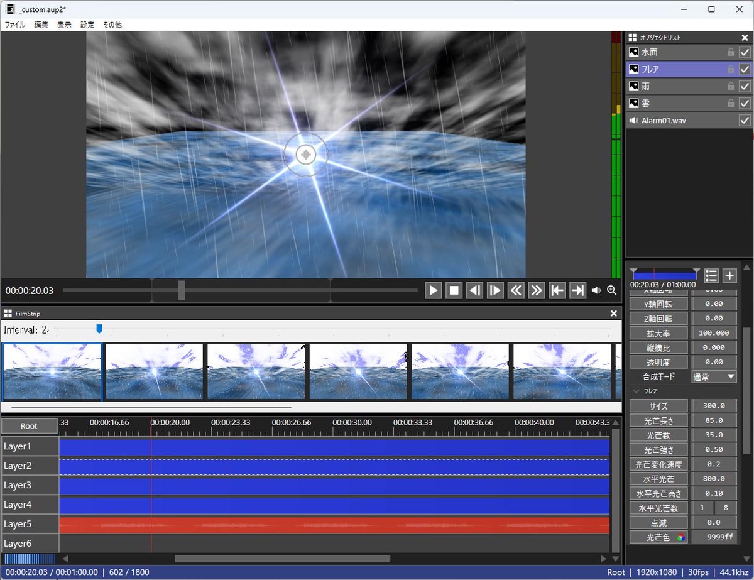Click the player seek bar handle
Image resolution: width=754 pixels, height=580 pixels.
click(182, 290)
